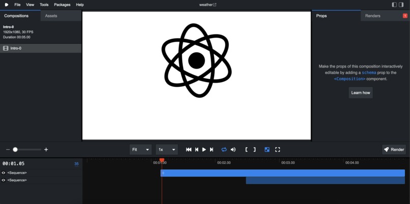Select the Intro-0 composition in list

click(x=41, y=48)
